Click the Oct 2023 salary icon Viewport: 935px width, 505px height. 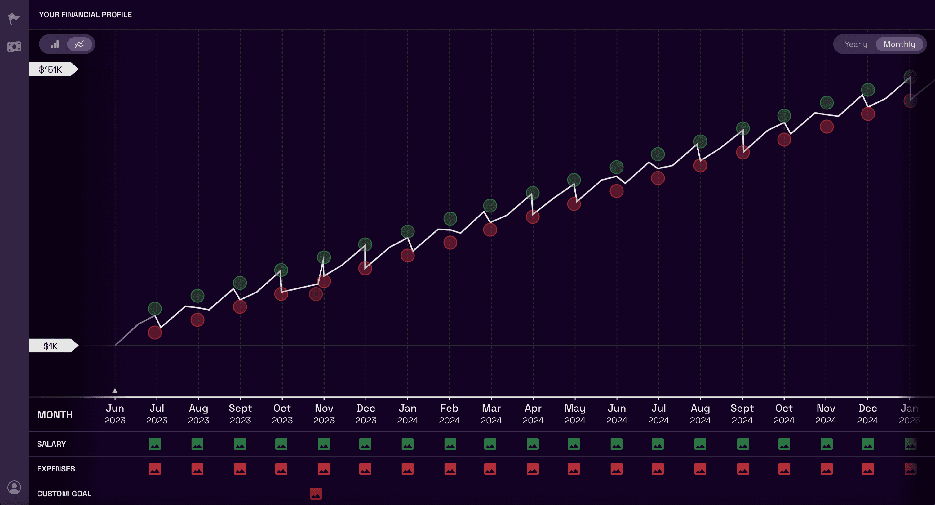[281, 444]
